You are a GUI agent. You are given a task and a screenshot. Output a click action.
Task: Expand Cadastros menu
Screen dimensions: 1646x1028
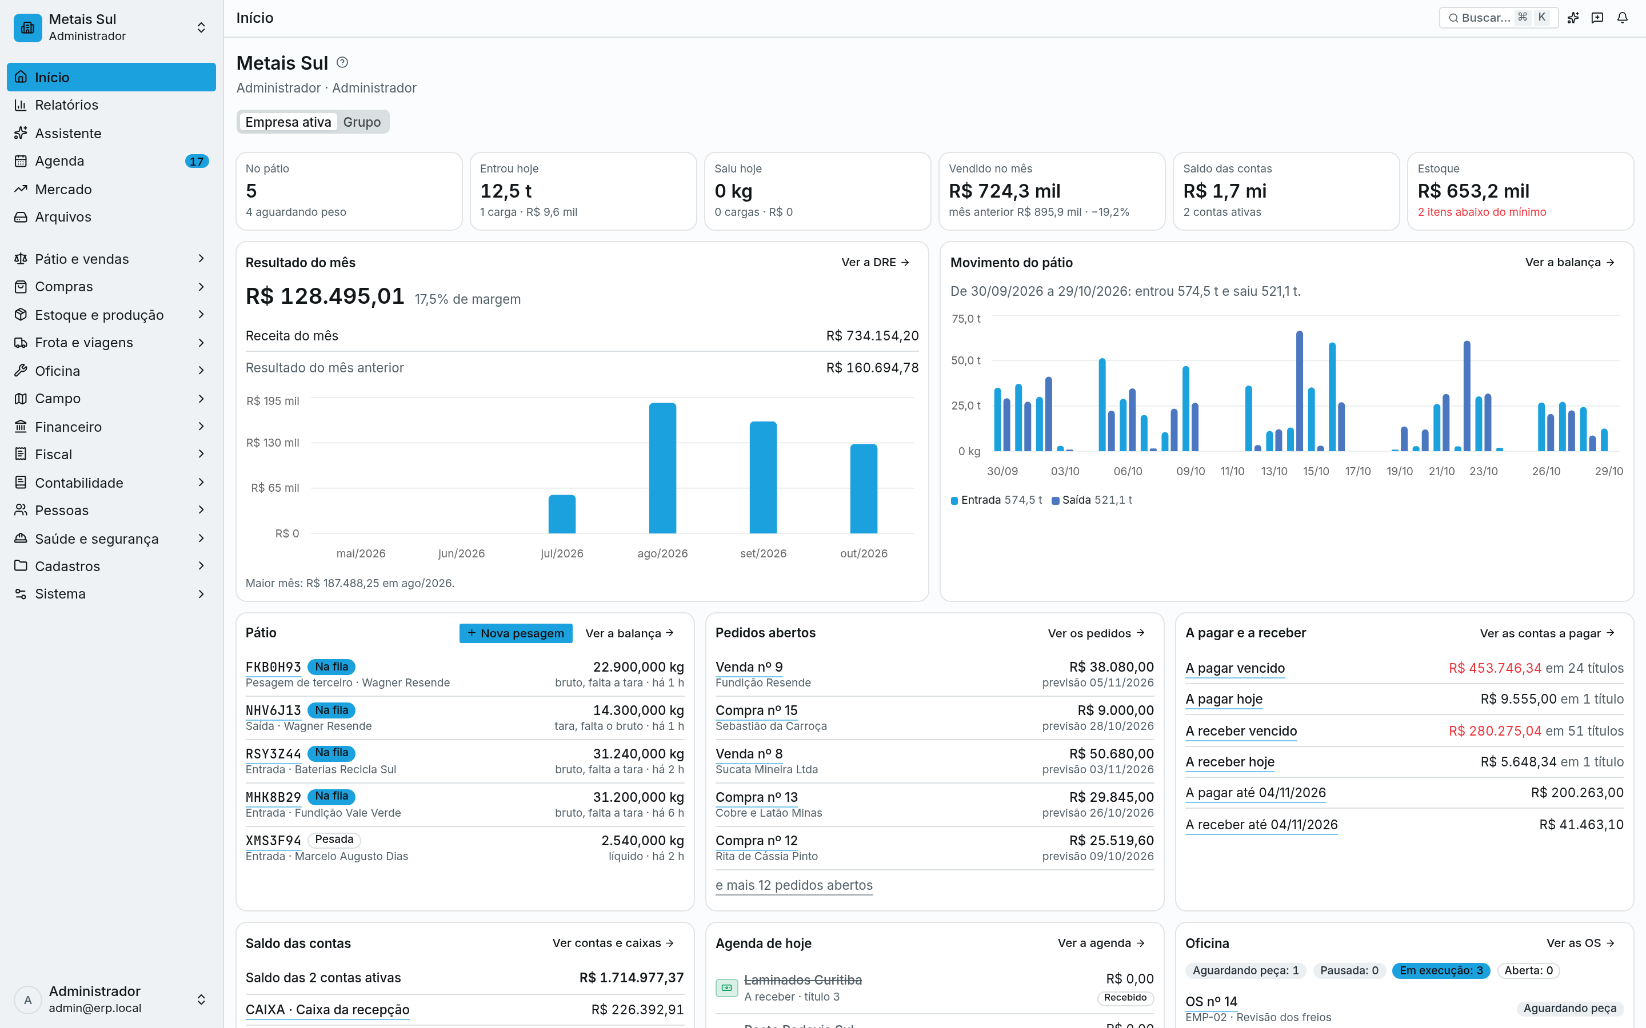[111, 565]
